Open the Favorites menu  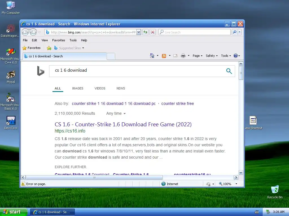[59, 40]
